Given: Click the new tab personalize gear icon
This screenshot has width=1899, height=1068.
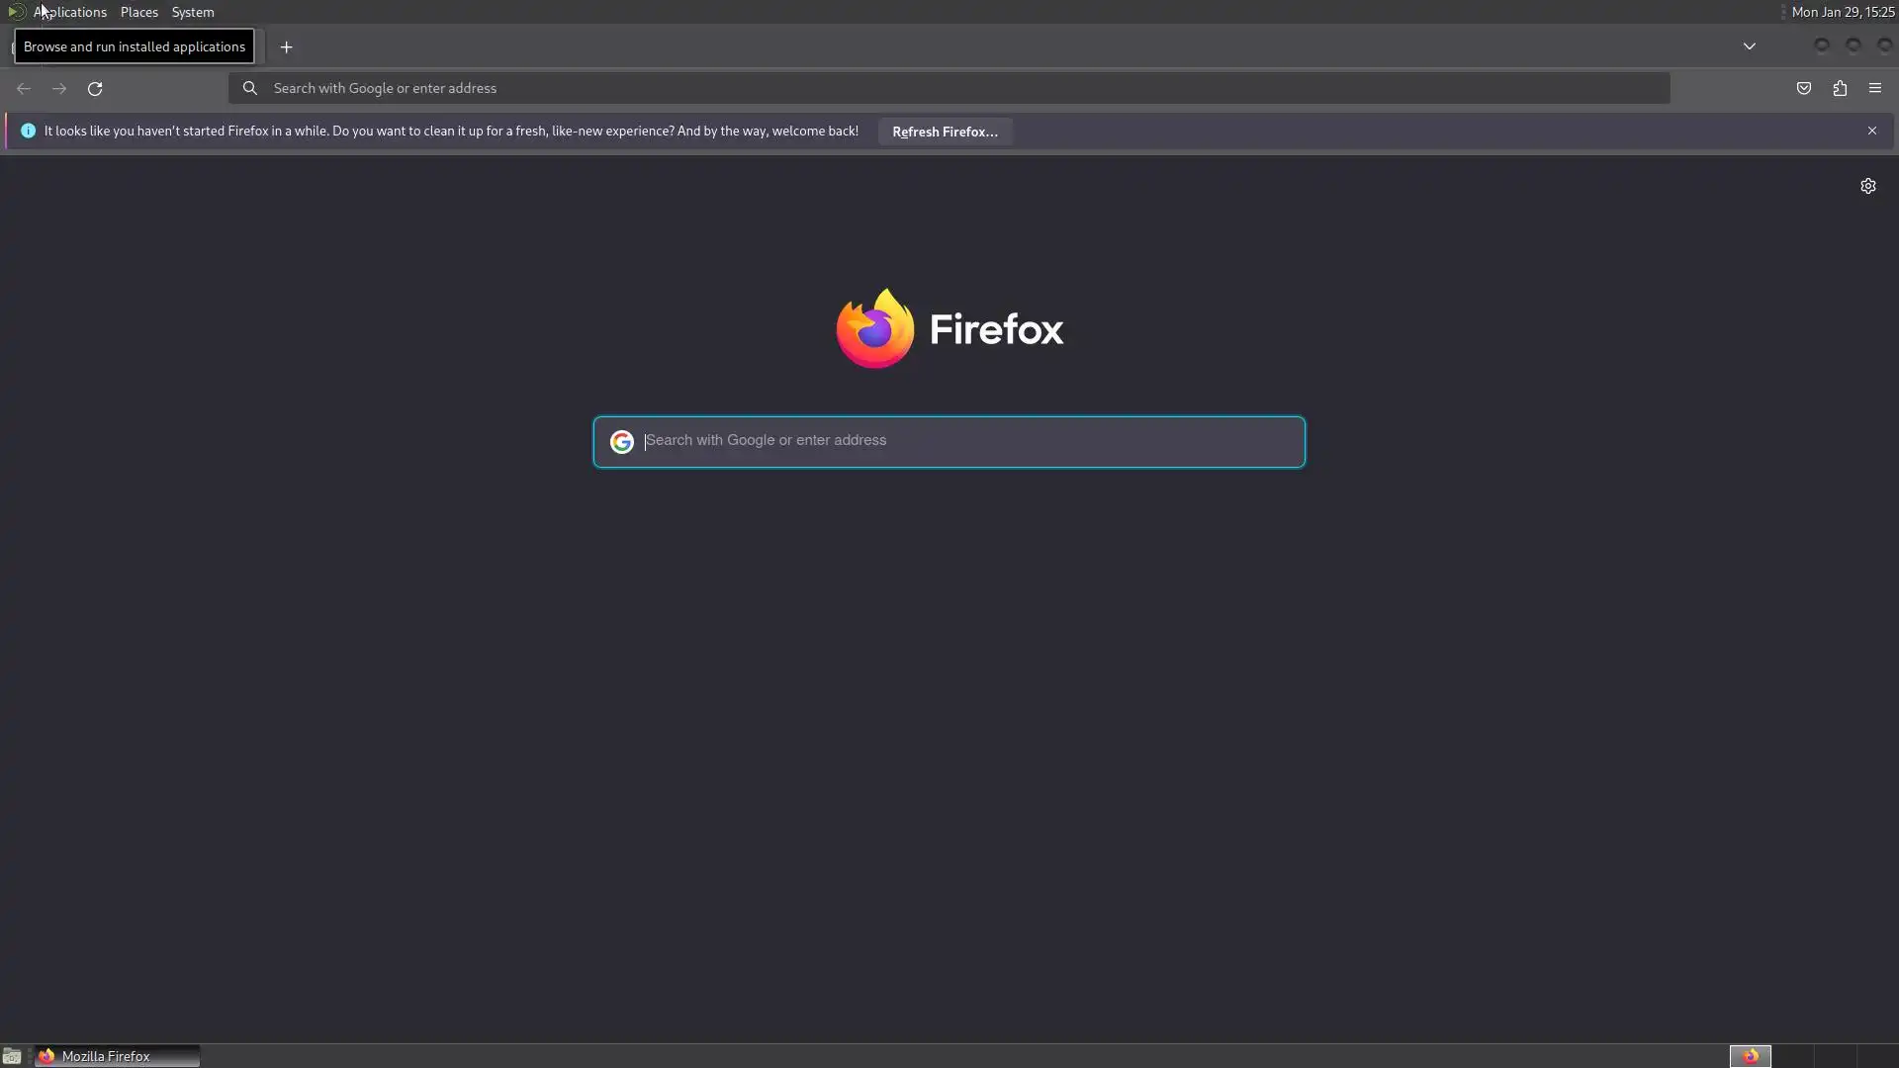Looking at the screenshot, I should pos(1867,186).
